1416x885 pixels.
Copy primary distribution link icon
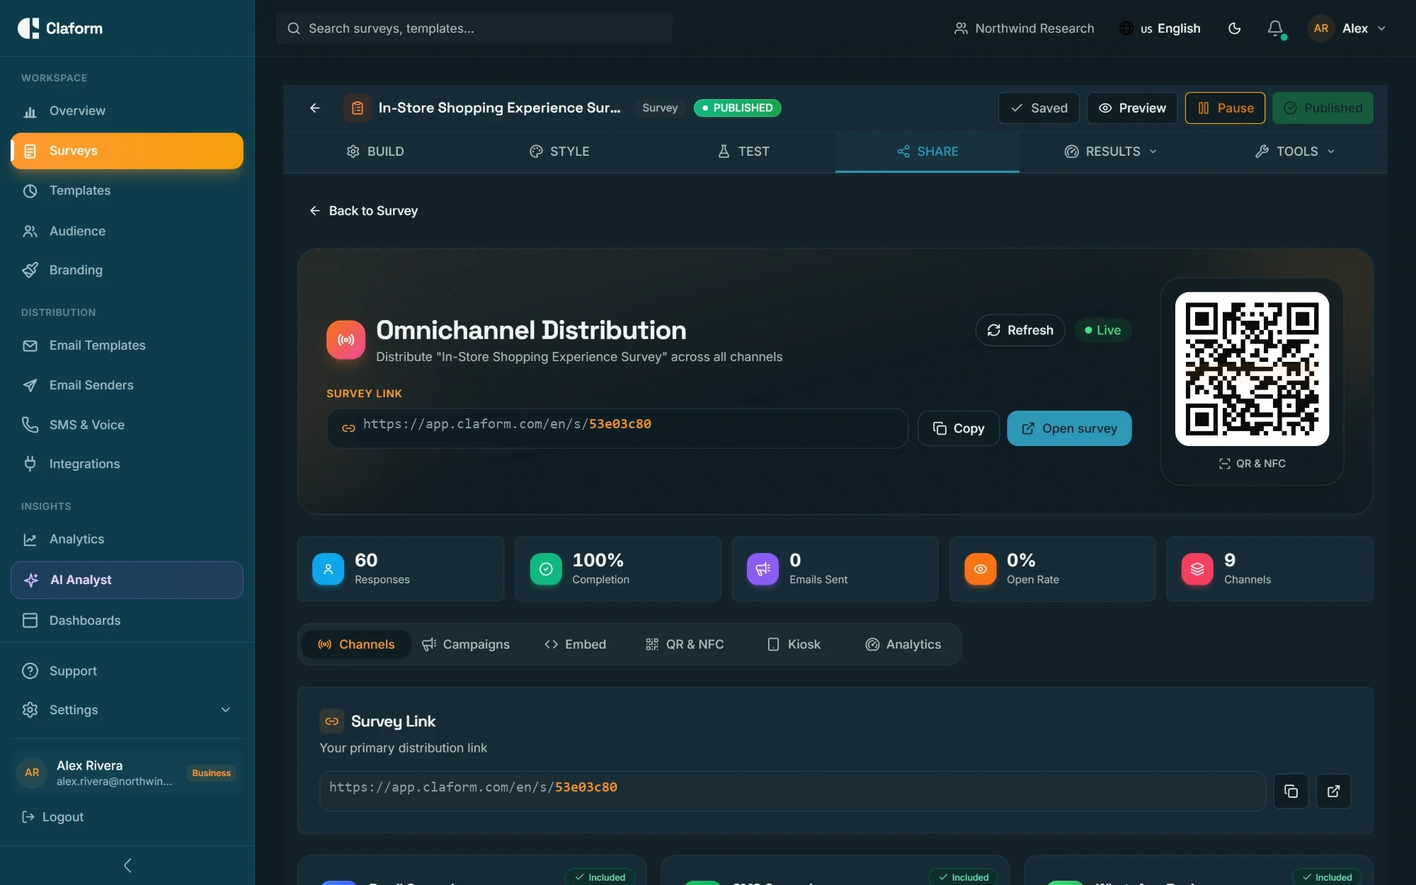(1291, 792)
